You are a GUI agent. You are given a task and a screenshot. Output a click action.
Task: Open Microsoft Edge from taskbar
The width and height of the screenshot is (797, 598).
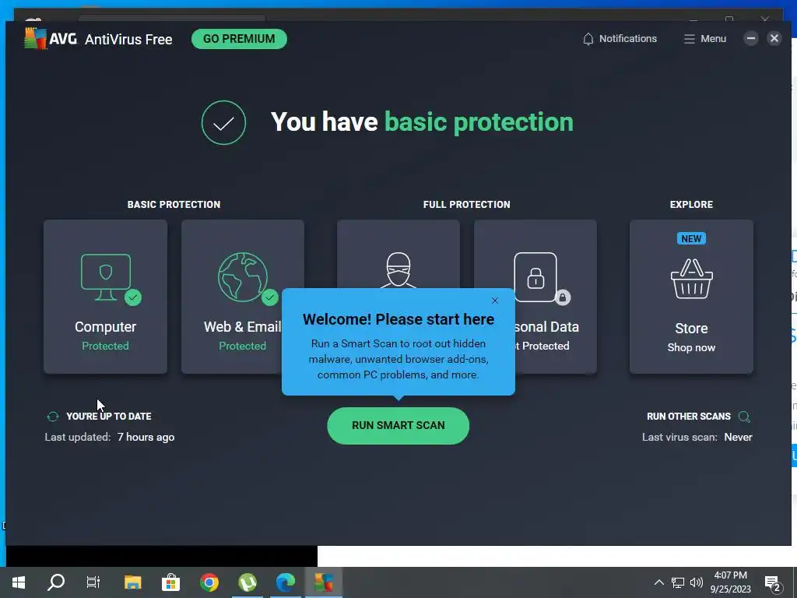point(286,582)
